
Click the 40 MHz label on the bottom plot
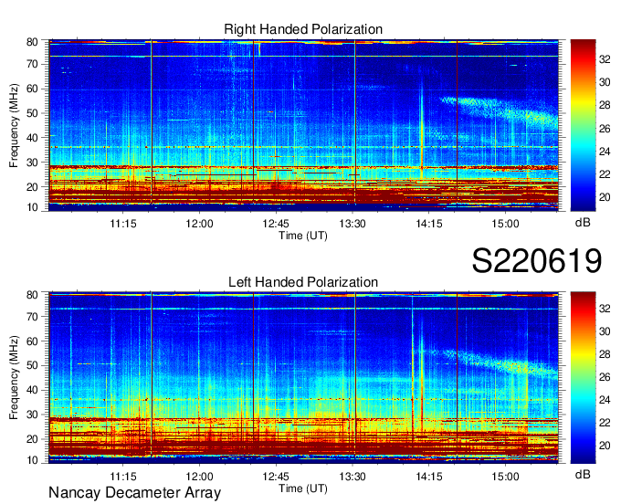[32, 390]
